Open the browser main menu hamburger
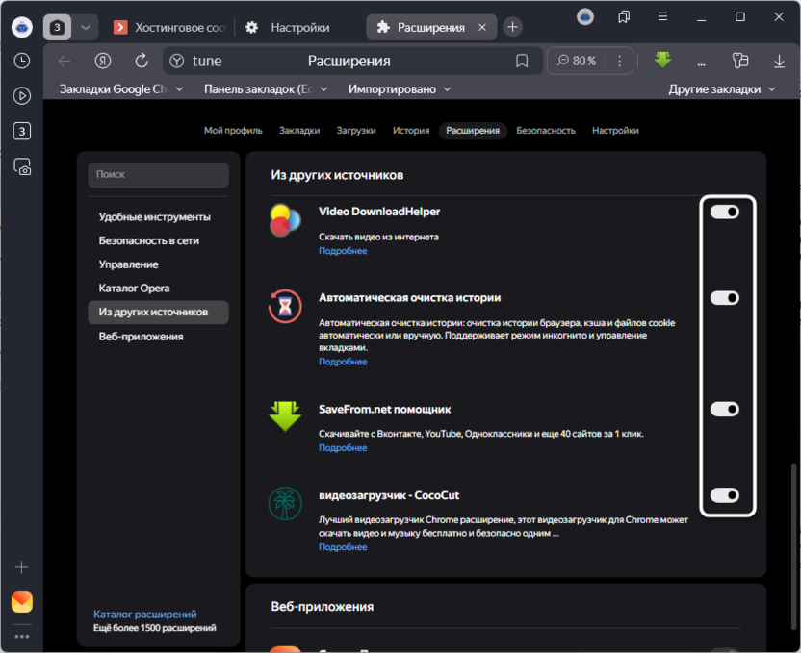This screenshot has width=801, height=653. [x=662, y=16]
